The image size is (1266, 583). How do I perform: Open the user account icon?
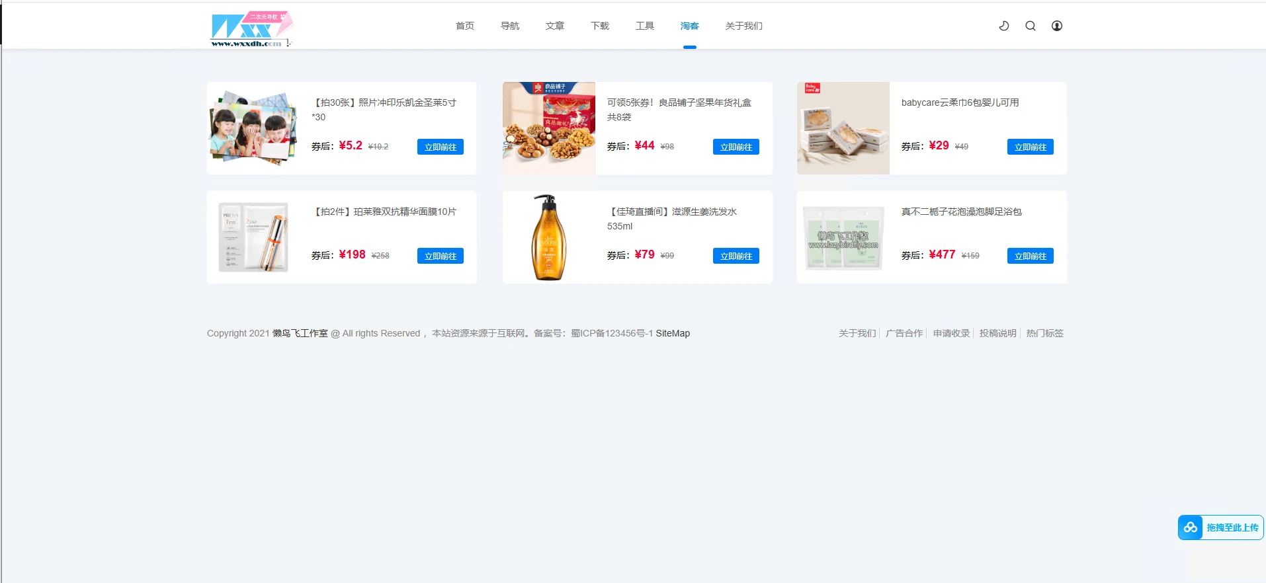[x=1057, y=26]
